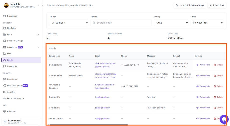Delete the b.henderson lead
This screenshot has width=230, height=126.
click(x=218, y=86)
